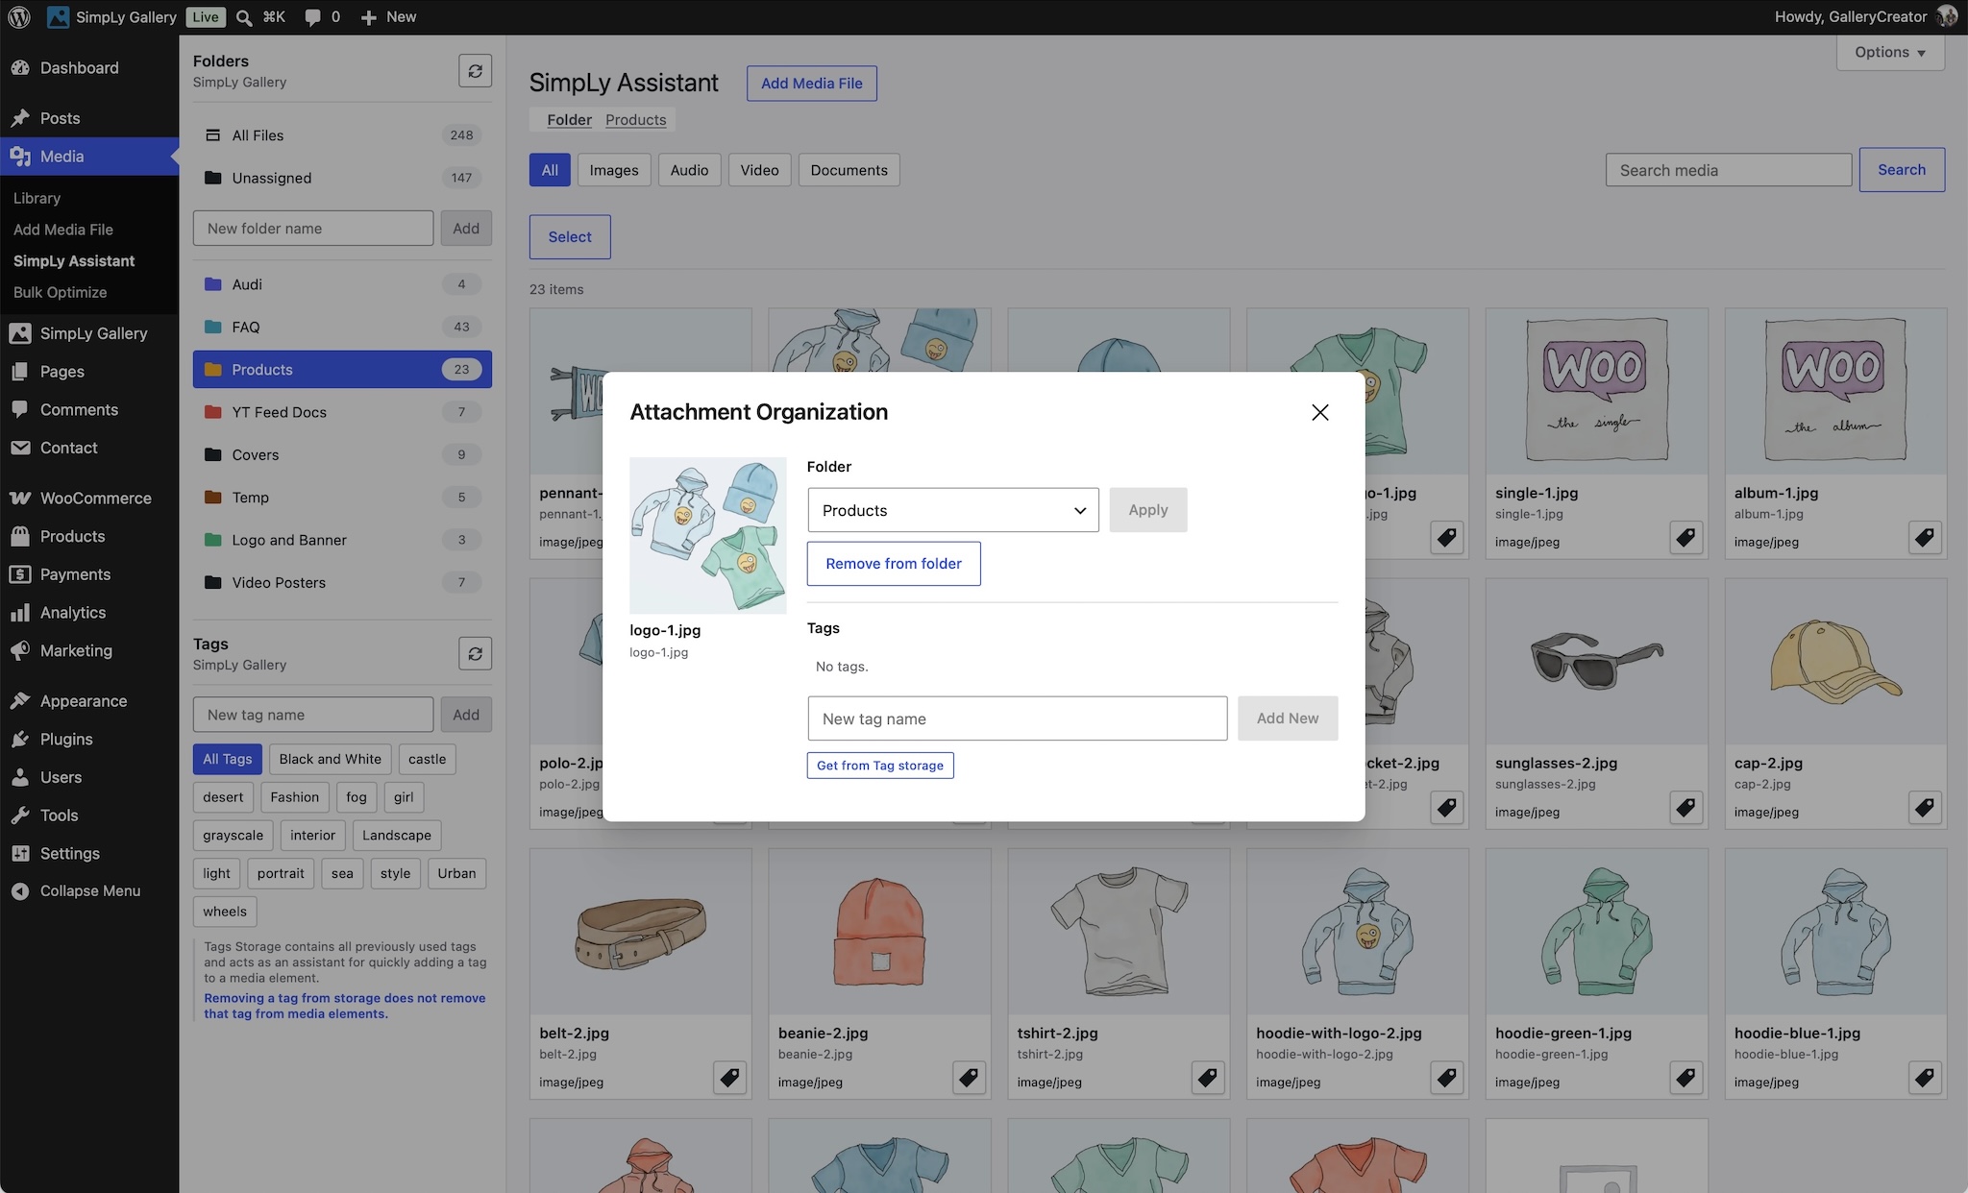This screenshot has width=1968, height=1193.
Task: Open tag icon on single-1.jpg card
Action: pos(1685,538)
